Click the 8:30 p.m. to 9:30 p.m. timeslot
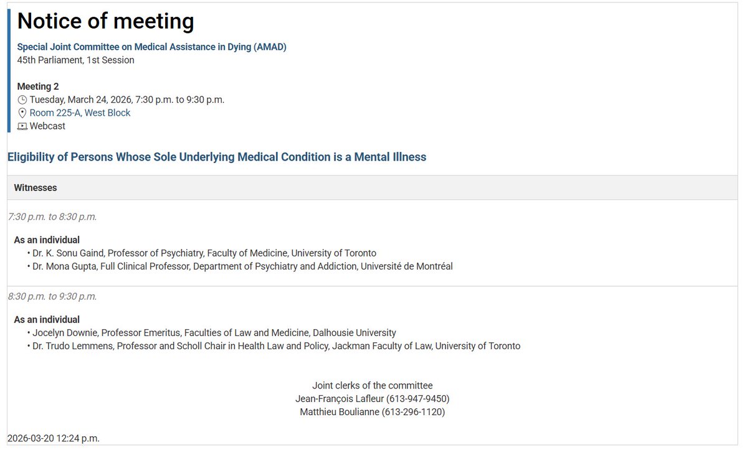This screenshot has width=747, height=450. tap(52, 296)
